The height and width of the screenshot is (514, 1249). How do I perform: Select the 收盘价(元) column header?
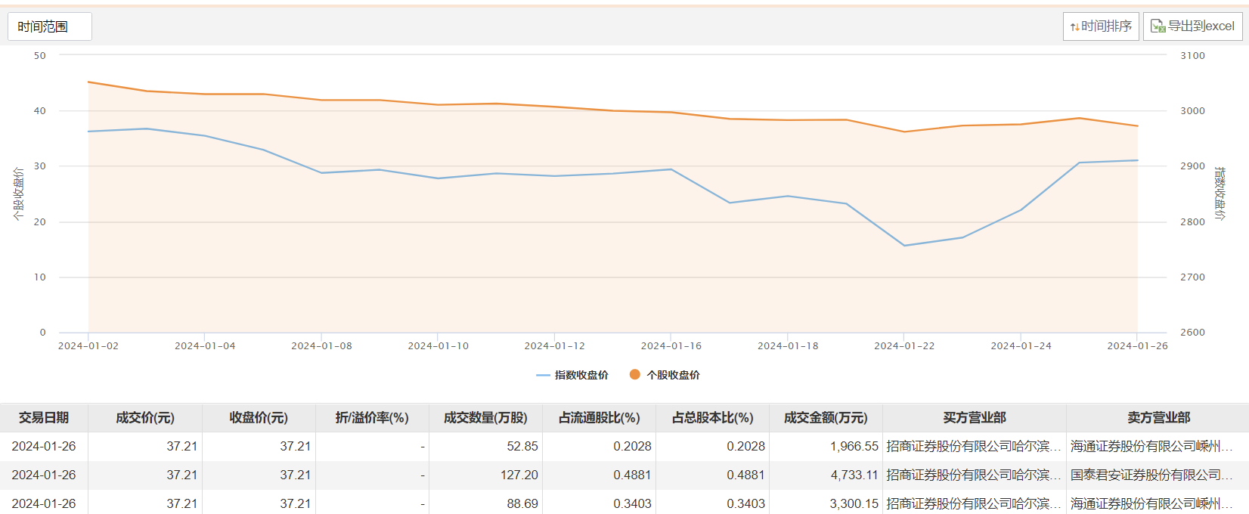click(259, 418)
